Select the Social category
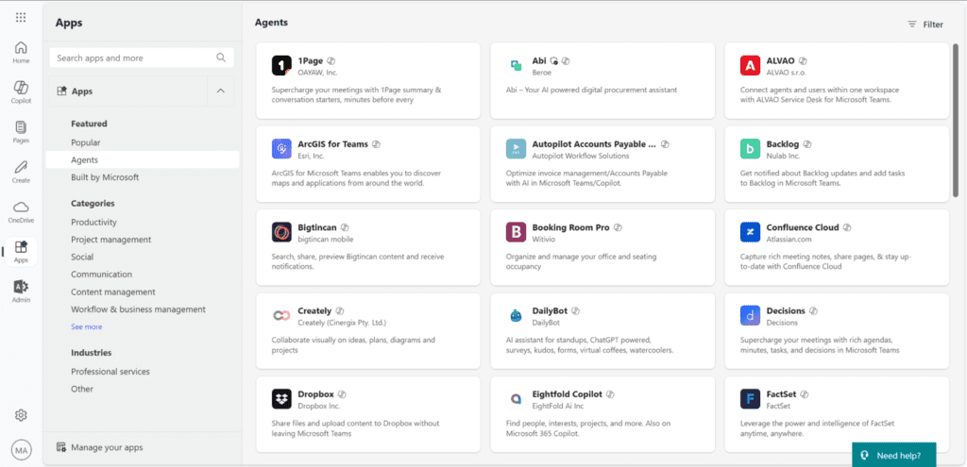This screenshot has height=467, width=967. coord(82,257)
